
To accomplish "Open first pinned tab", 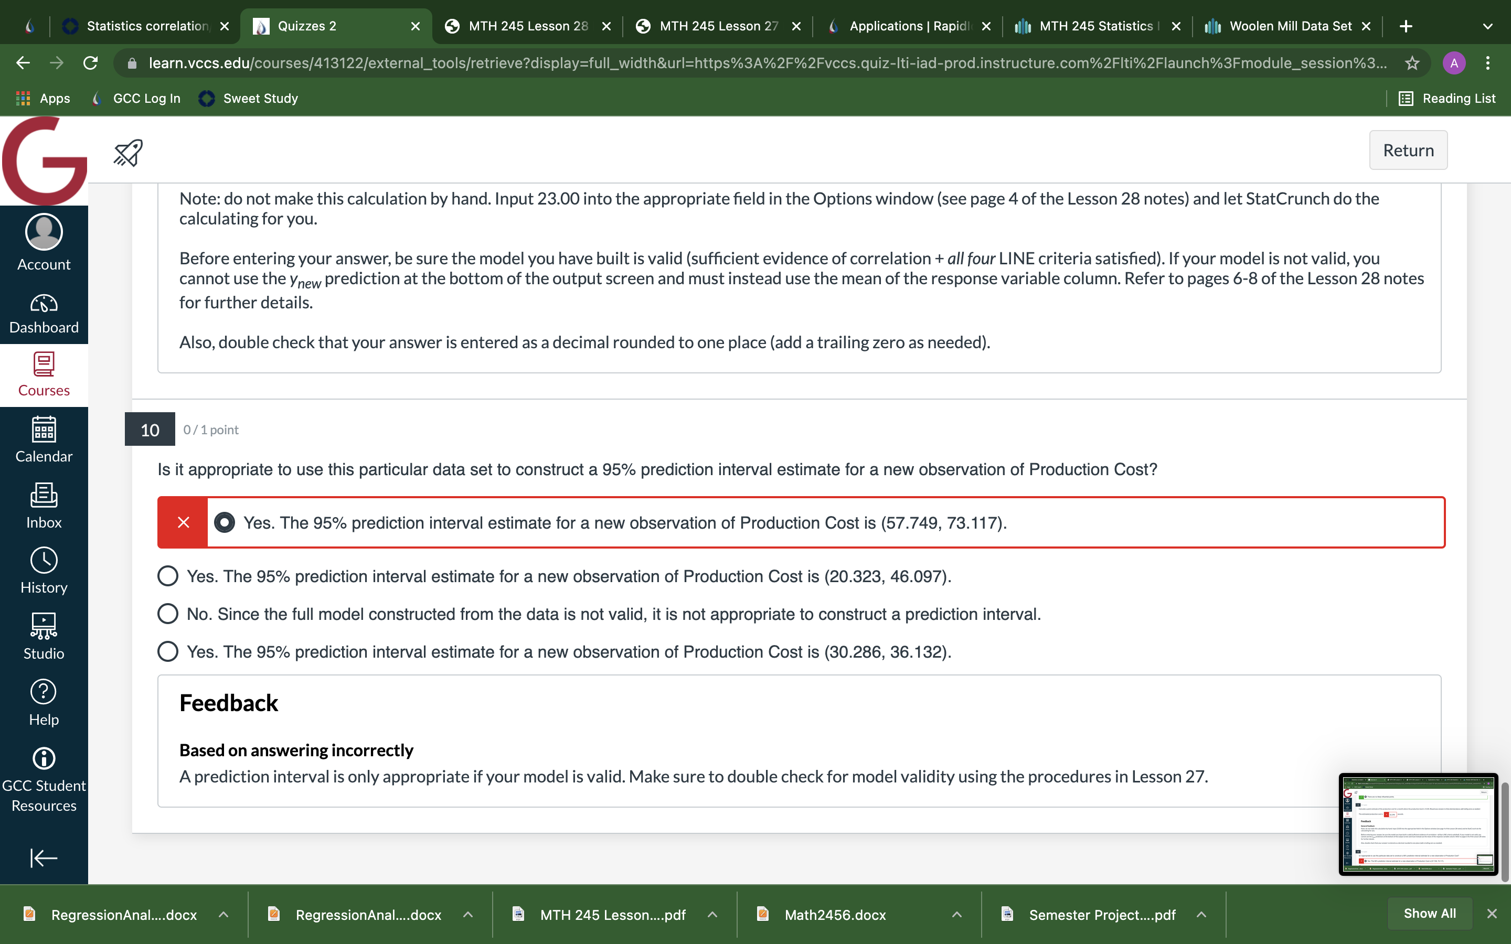I will (x=29, y=26).
